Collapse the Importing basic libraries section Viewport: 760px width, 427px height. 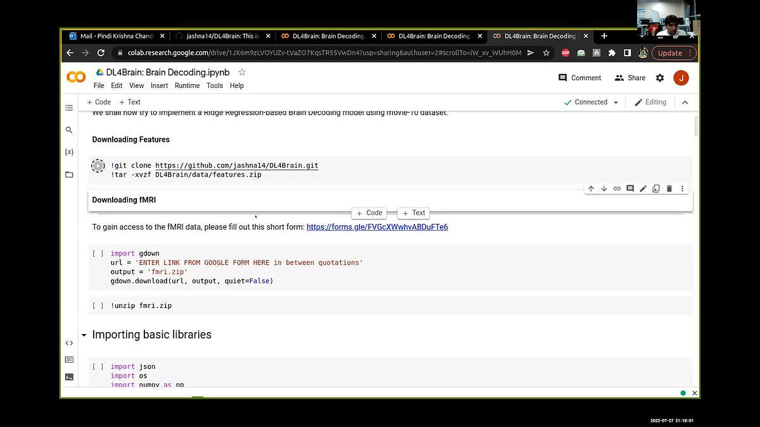point(84,335)
